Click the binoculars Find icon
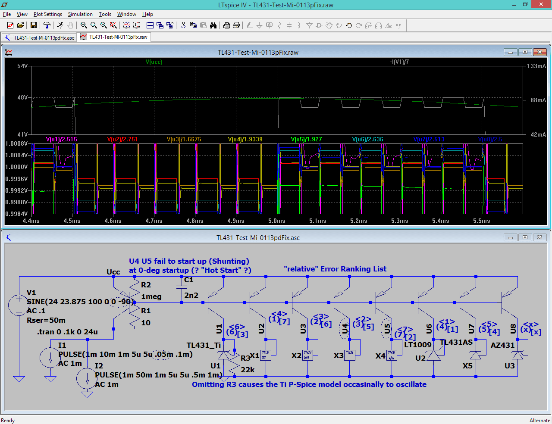Image resolution: width=552 pixels, height=424 pixels. (x=213, y=25)
